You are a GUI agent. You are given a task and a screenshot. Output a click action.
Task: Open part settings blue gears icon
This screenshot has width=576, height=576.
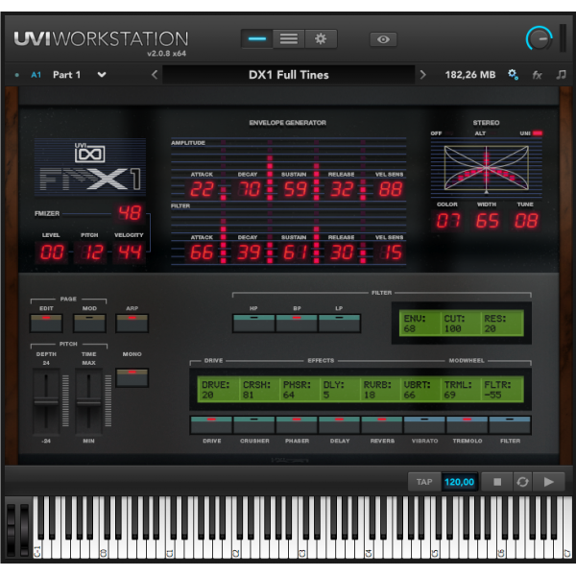pos(513,75)
